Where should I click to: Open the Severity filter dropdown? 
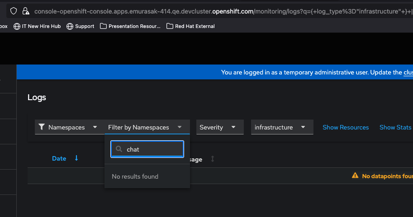point(218,127)
